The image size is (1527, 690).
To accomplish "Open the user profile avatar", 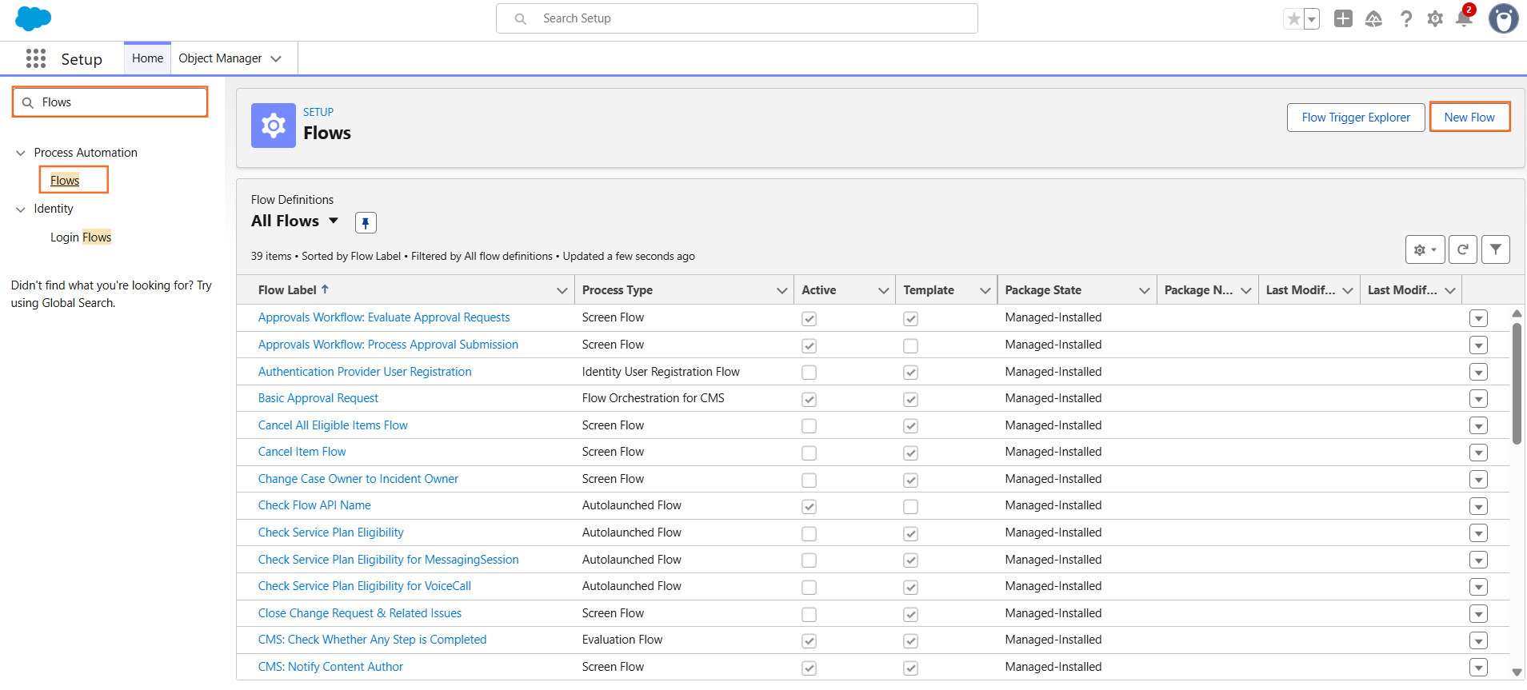I will [1503, 18].
